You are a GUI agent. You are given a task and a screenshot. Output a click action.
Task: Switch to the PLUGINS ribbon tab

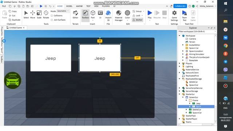[106, 6]
